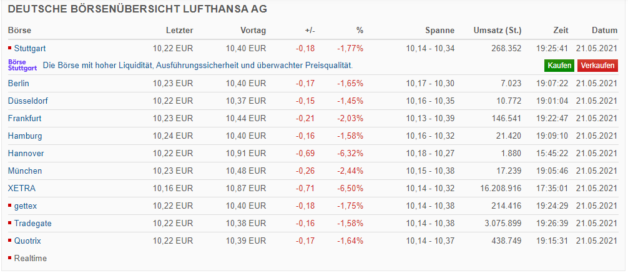The height and width of the screenshot is (278, 628).
Task: Click the Börse column header
Action: 19,30
